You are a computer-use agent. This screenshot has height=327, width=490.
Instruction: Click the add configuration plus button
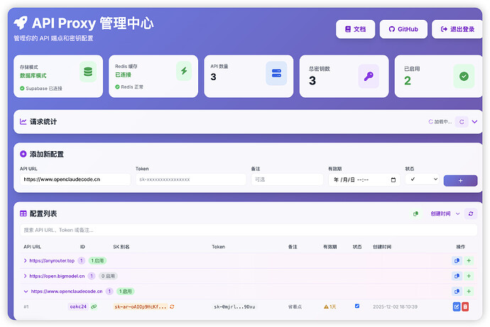(x=460, y=181)
